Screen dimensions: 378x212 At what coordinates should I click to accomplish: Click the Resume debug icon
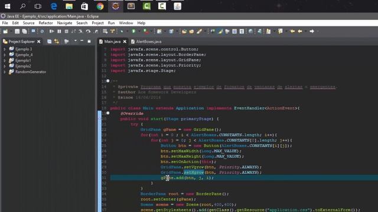51,31
